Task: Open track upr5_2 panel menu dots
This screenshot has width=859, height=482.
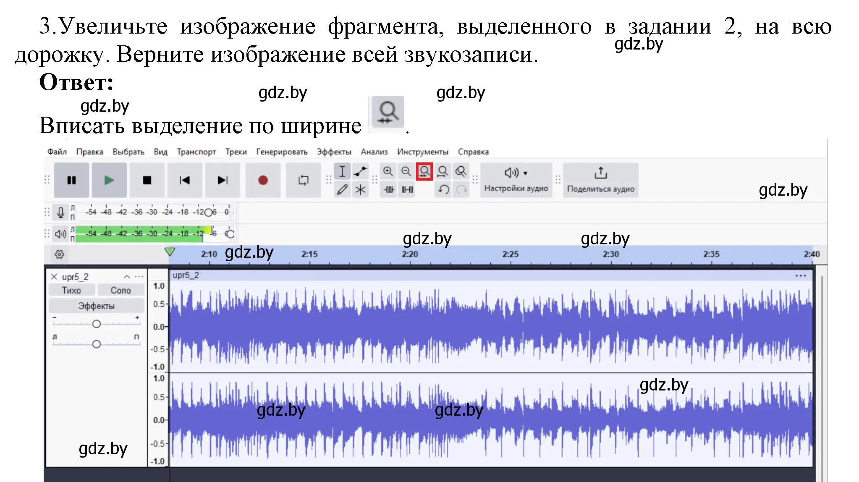Action: tap(139, 277)
